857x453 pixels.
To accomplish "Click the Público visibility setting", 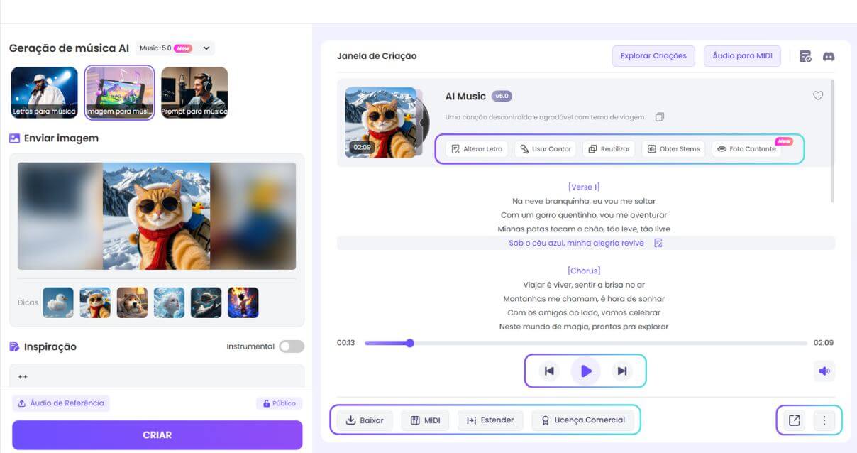I will (x=280, y=403).
